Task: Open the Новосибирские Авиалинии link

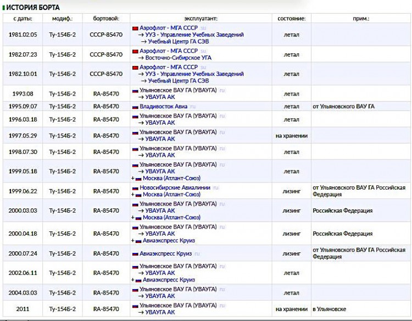Action: coord(175,188)
